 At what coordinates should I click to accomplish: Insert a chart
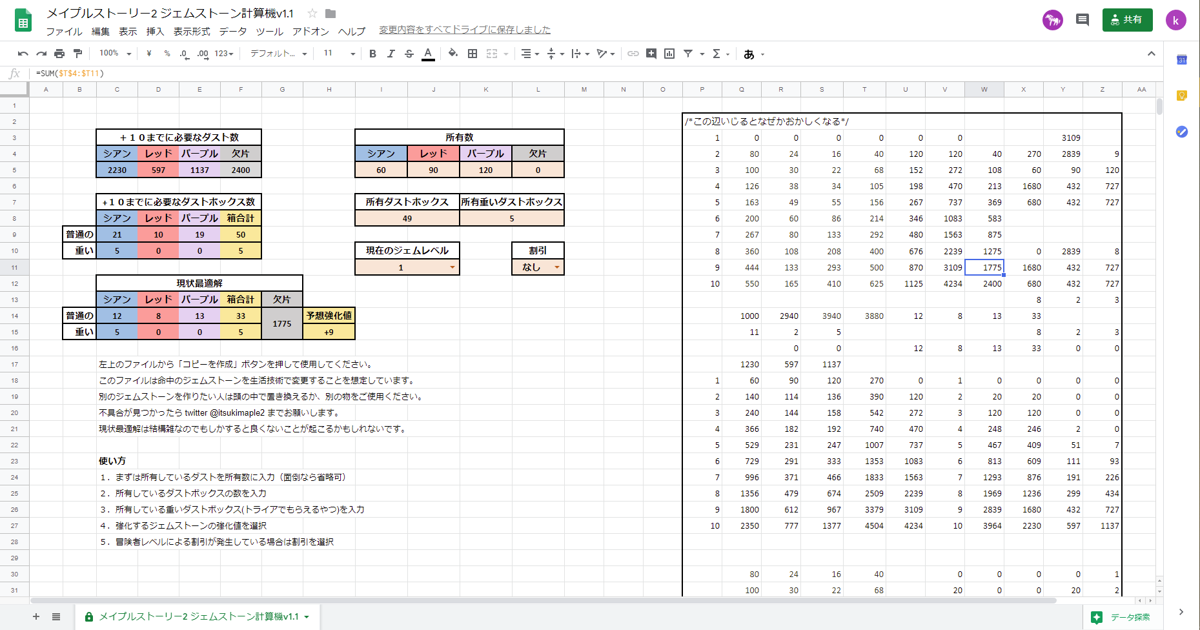point(669,54)
